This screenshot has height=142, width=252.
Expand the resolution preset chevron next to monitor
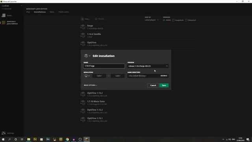89,76
